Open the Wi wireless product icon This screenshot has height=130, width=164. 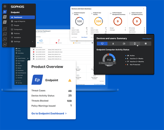tap(5, 39)
